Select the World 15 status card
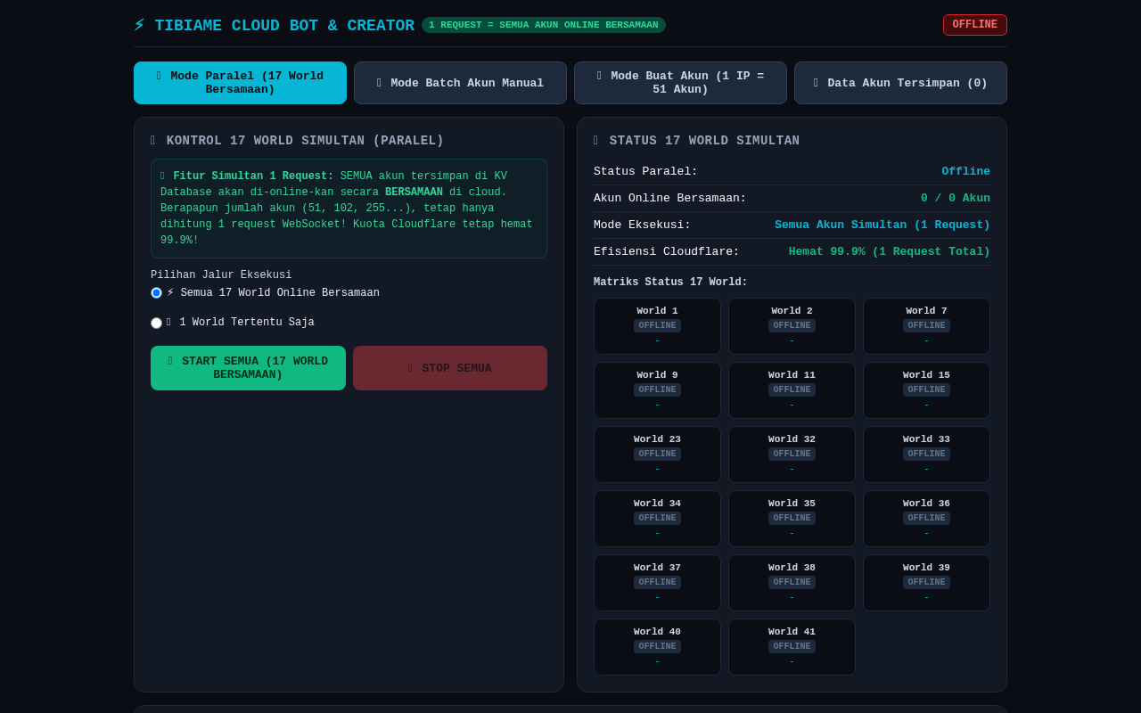Screen dimensions: 1141x713 pos(926,390)
